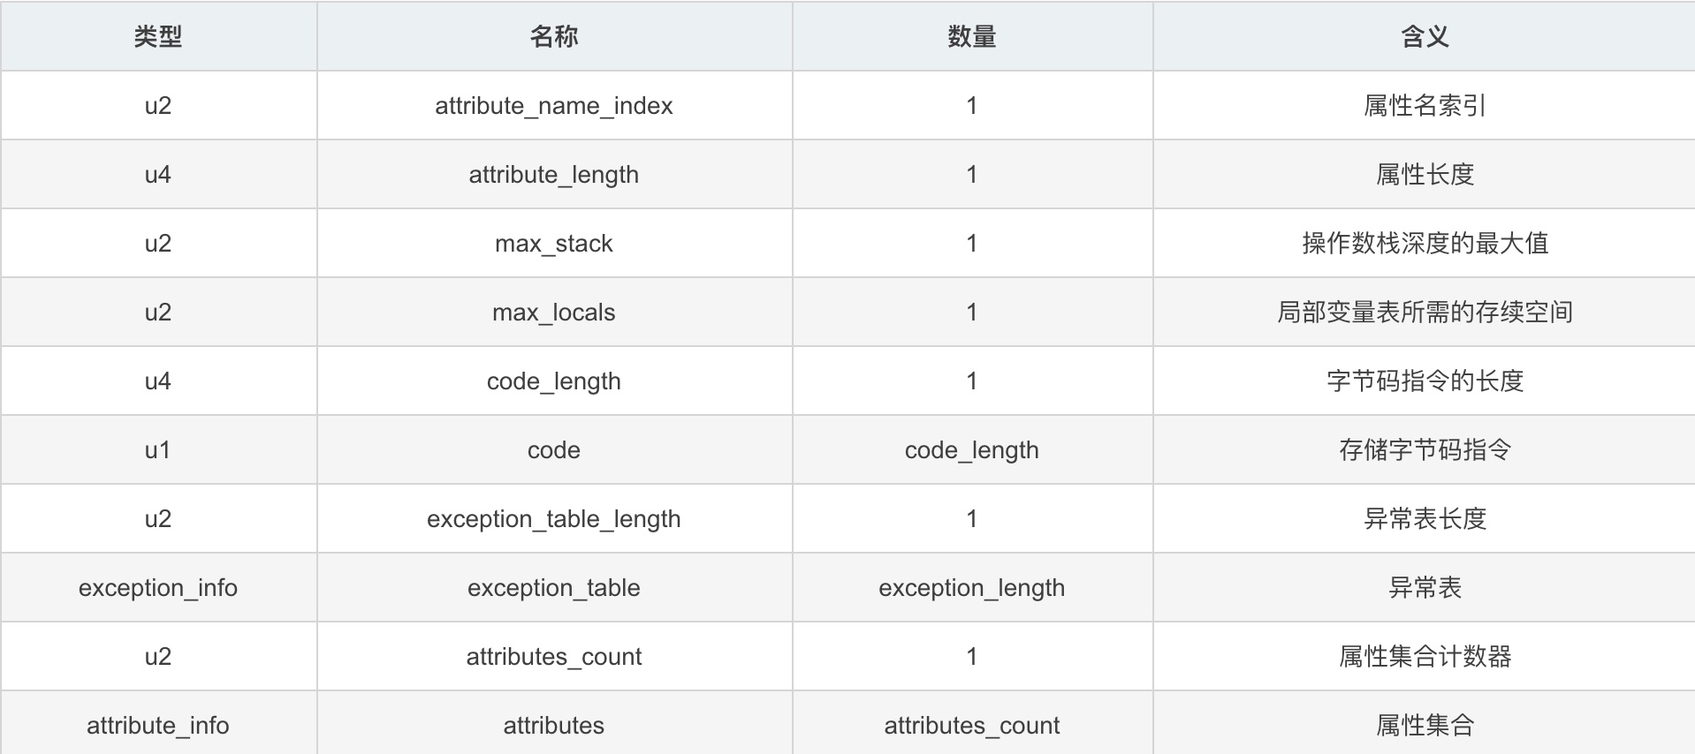Select the attribute_name_index cell

(554, 105)
